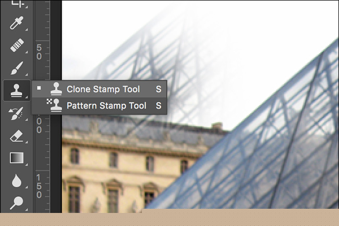Select the Eyedropper tool

point(17,23)
